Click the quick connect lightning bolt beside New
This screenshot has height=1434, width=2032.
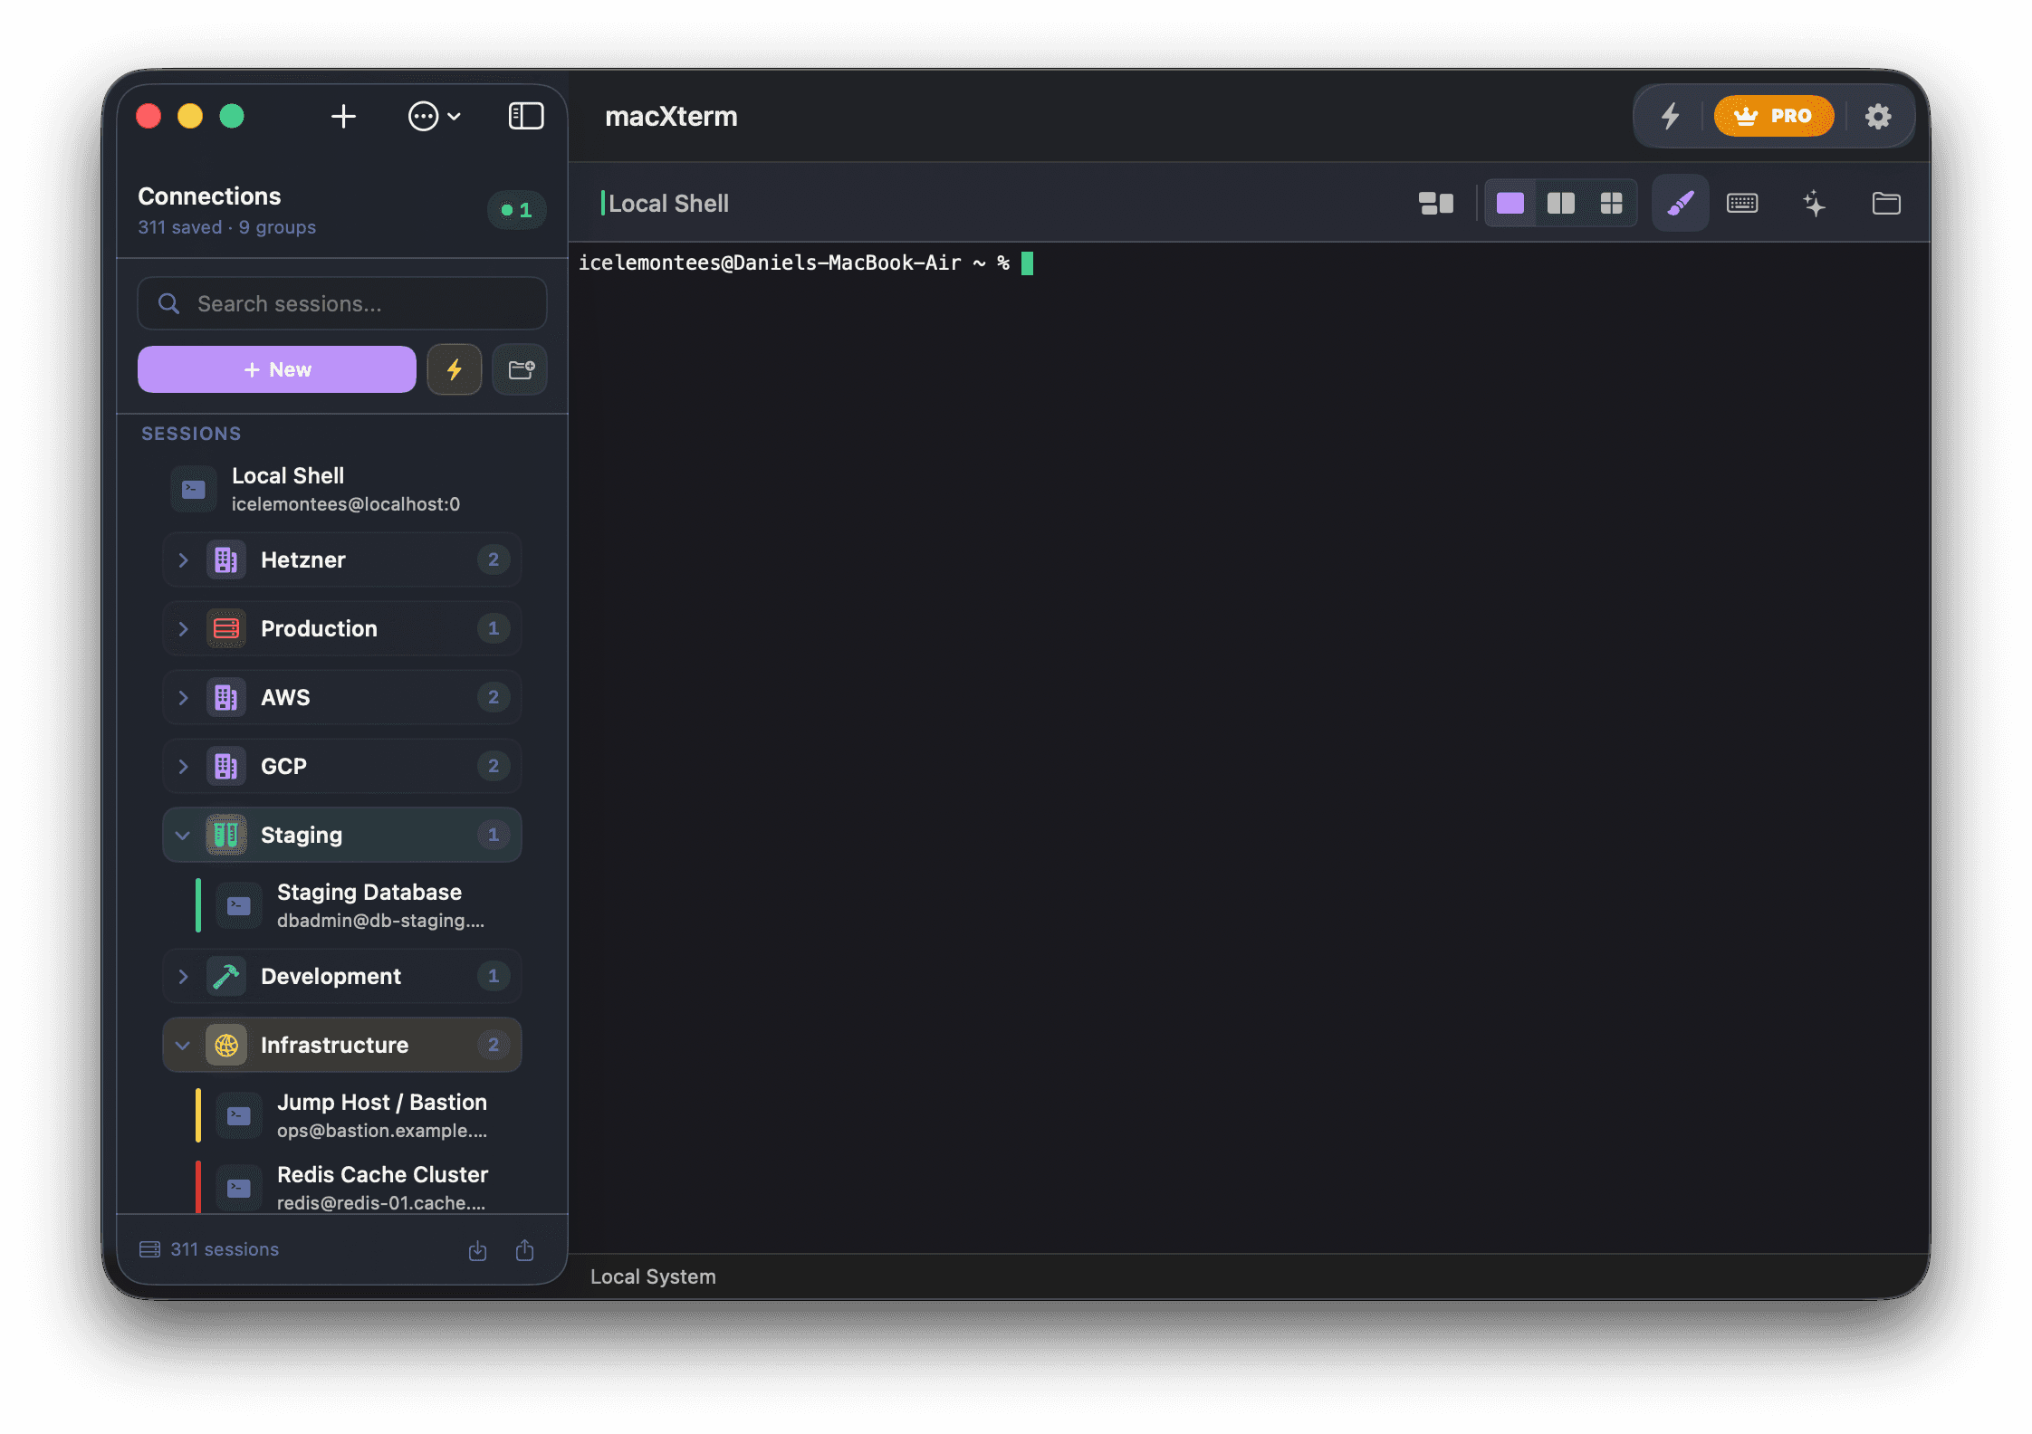(x=454, y=369)
